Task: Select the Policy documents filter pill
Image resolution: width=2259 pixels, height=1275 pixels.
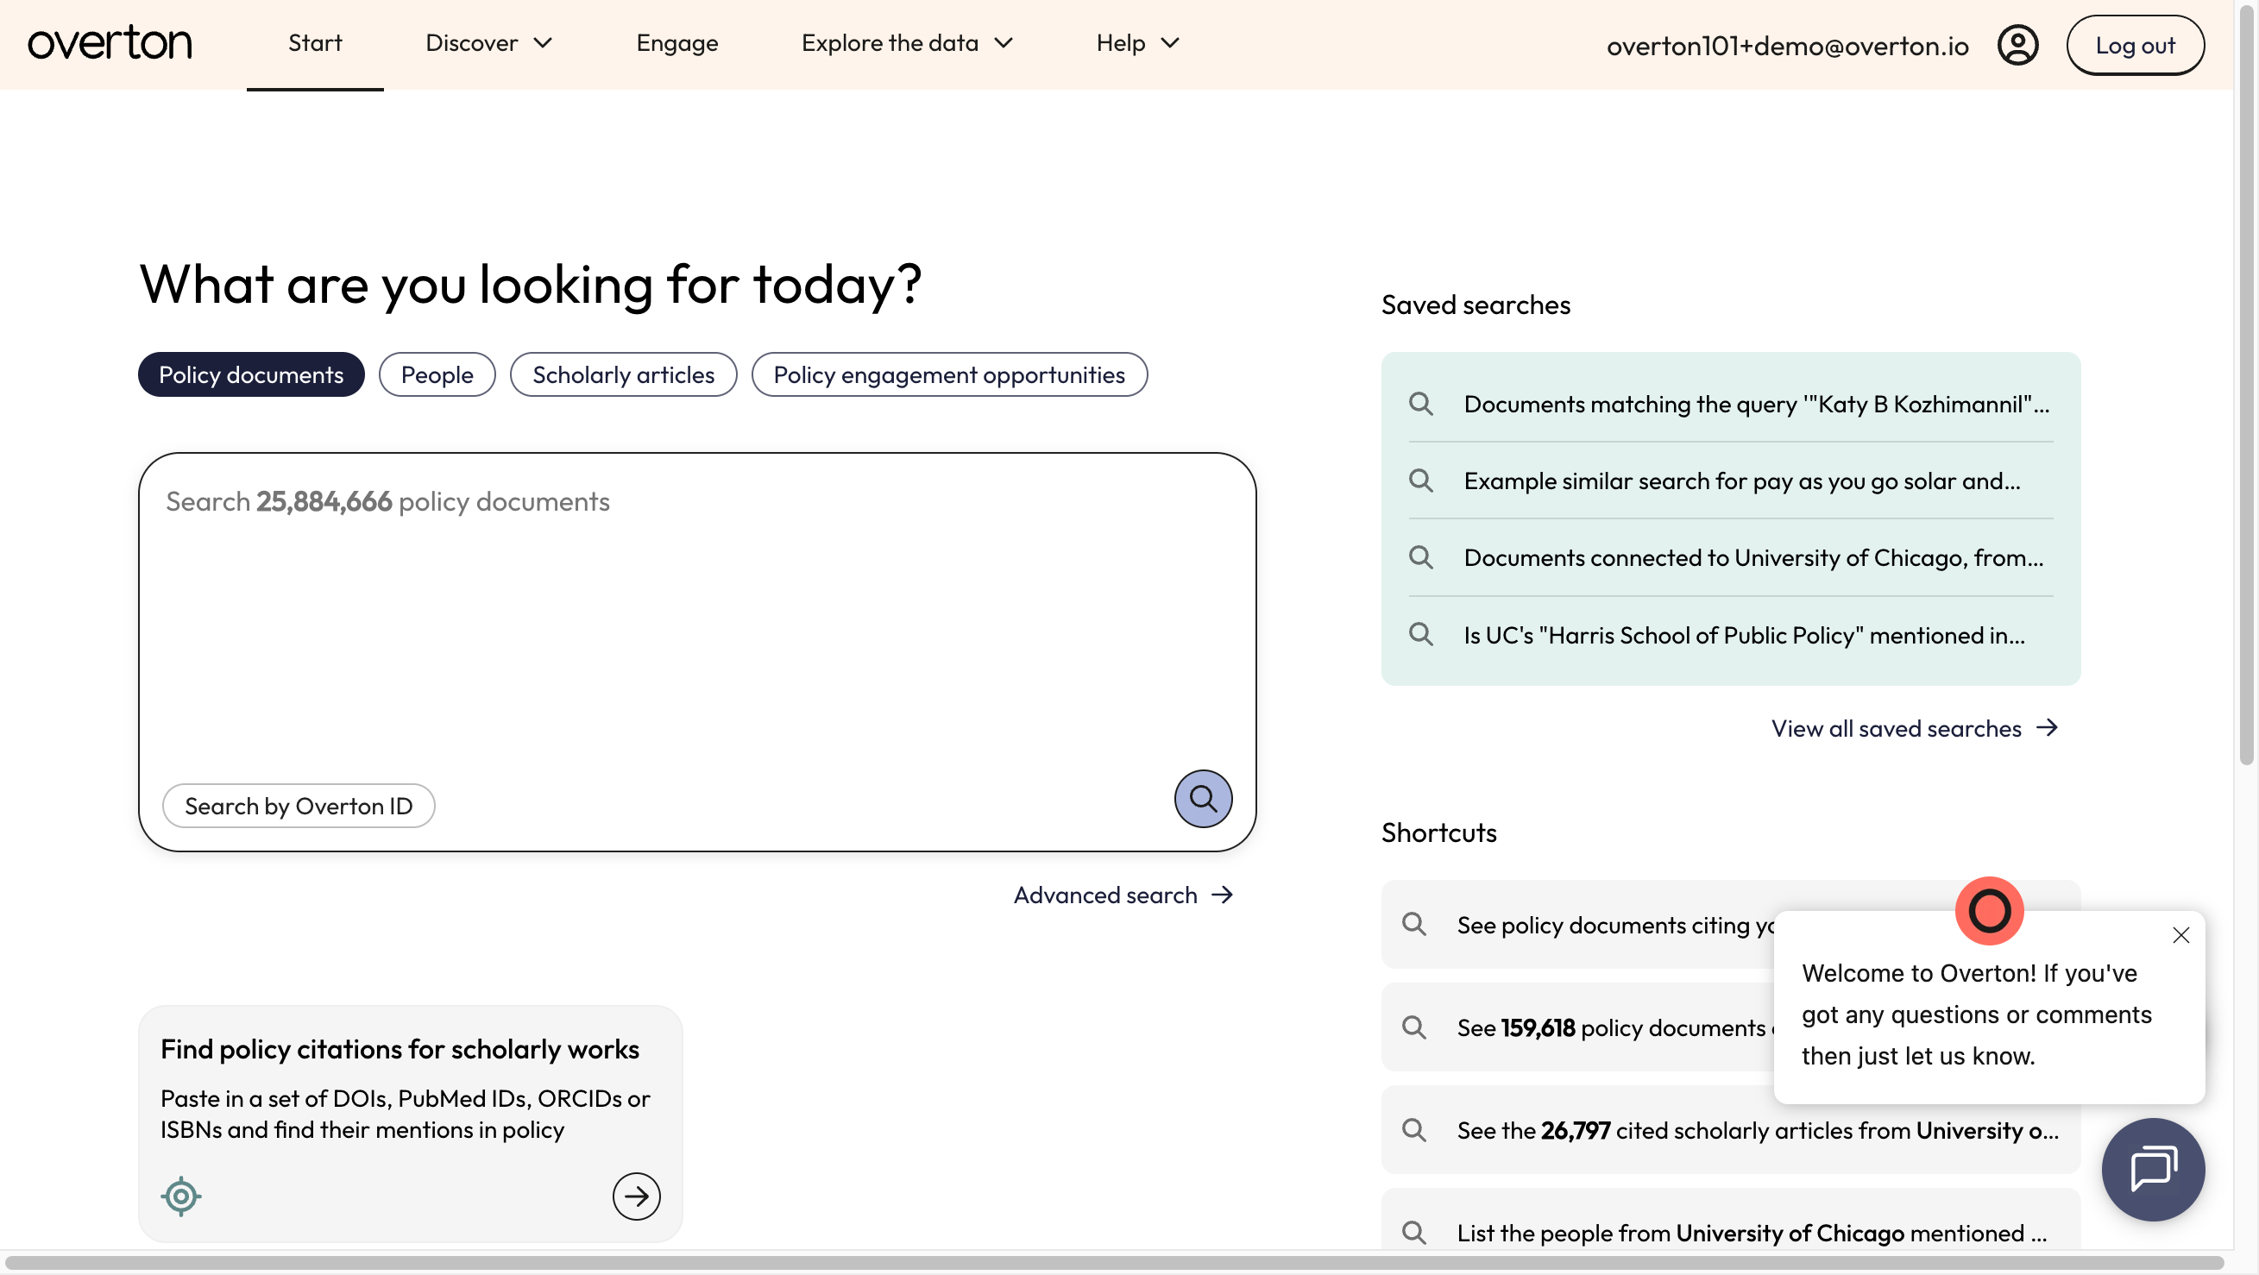Action: click(x=251, y=374)
